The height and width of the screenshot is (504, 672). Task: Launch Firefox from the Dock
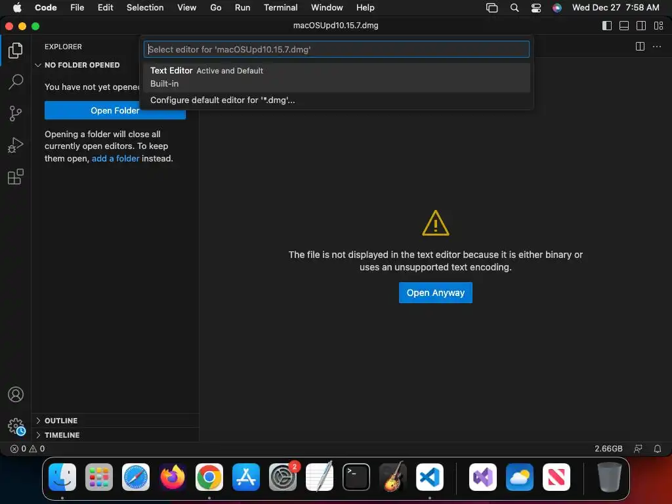click(x=173, y=477)
